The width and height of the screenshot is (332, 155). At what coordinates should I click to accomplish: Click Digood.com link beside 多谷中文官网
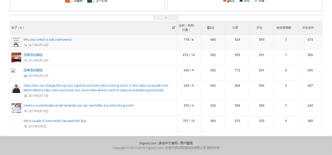tap(148, 143)
